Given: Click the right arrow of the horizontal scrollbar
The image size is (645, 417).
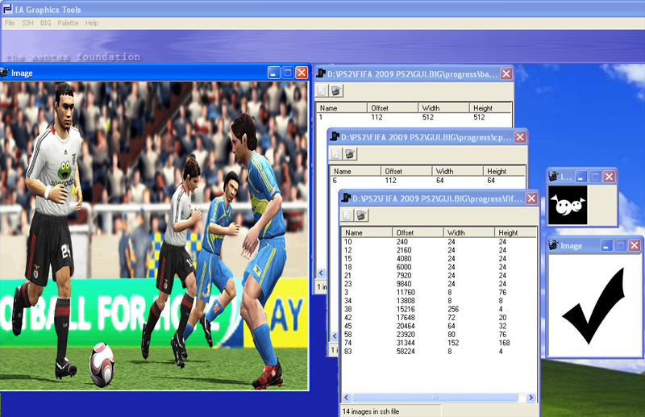Looking at the screenshot, I should click(x=532, y=398).
